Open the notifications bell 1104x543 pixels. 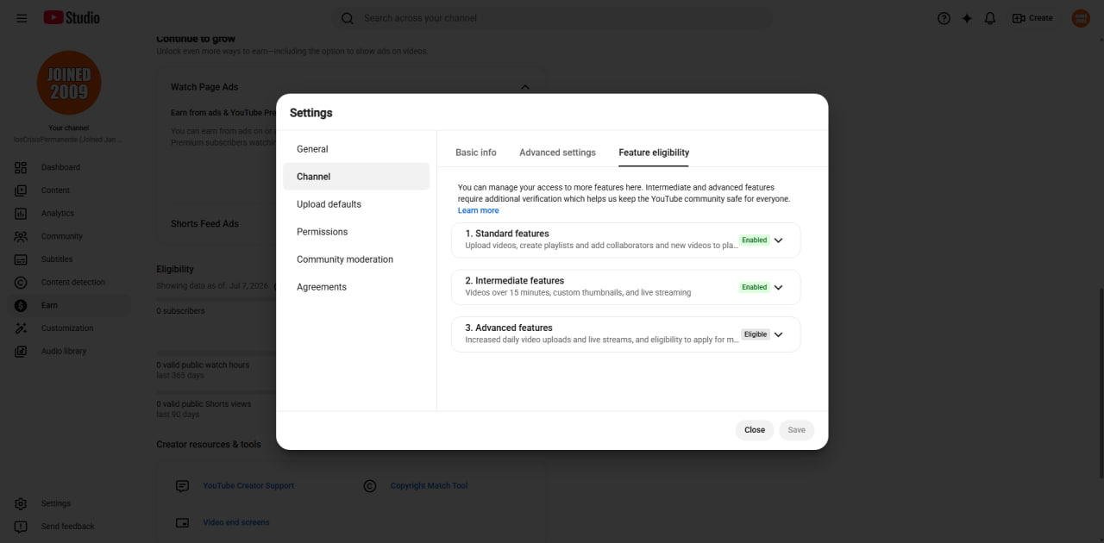[990, 18]
